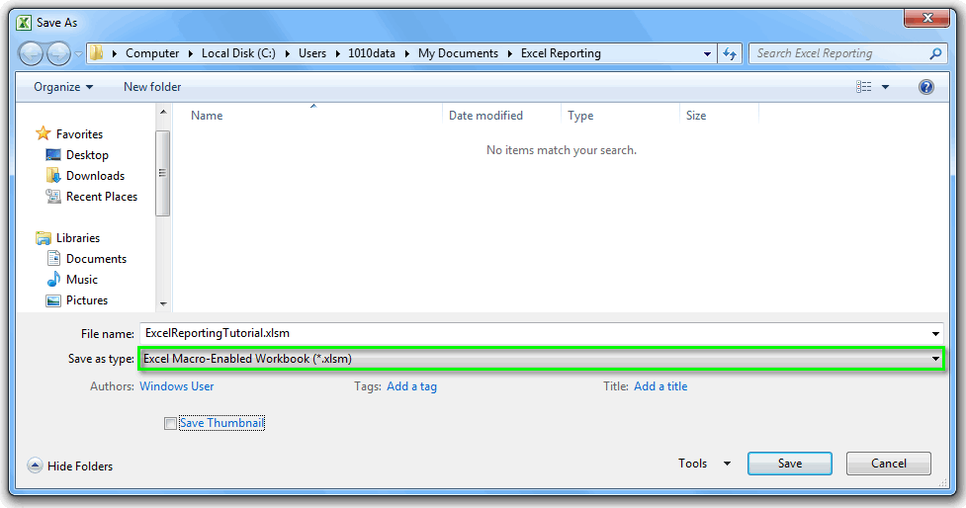Click the Music library icon
966x508 pixels.
[x=53, y=279]
